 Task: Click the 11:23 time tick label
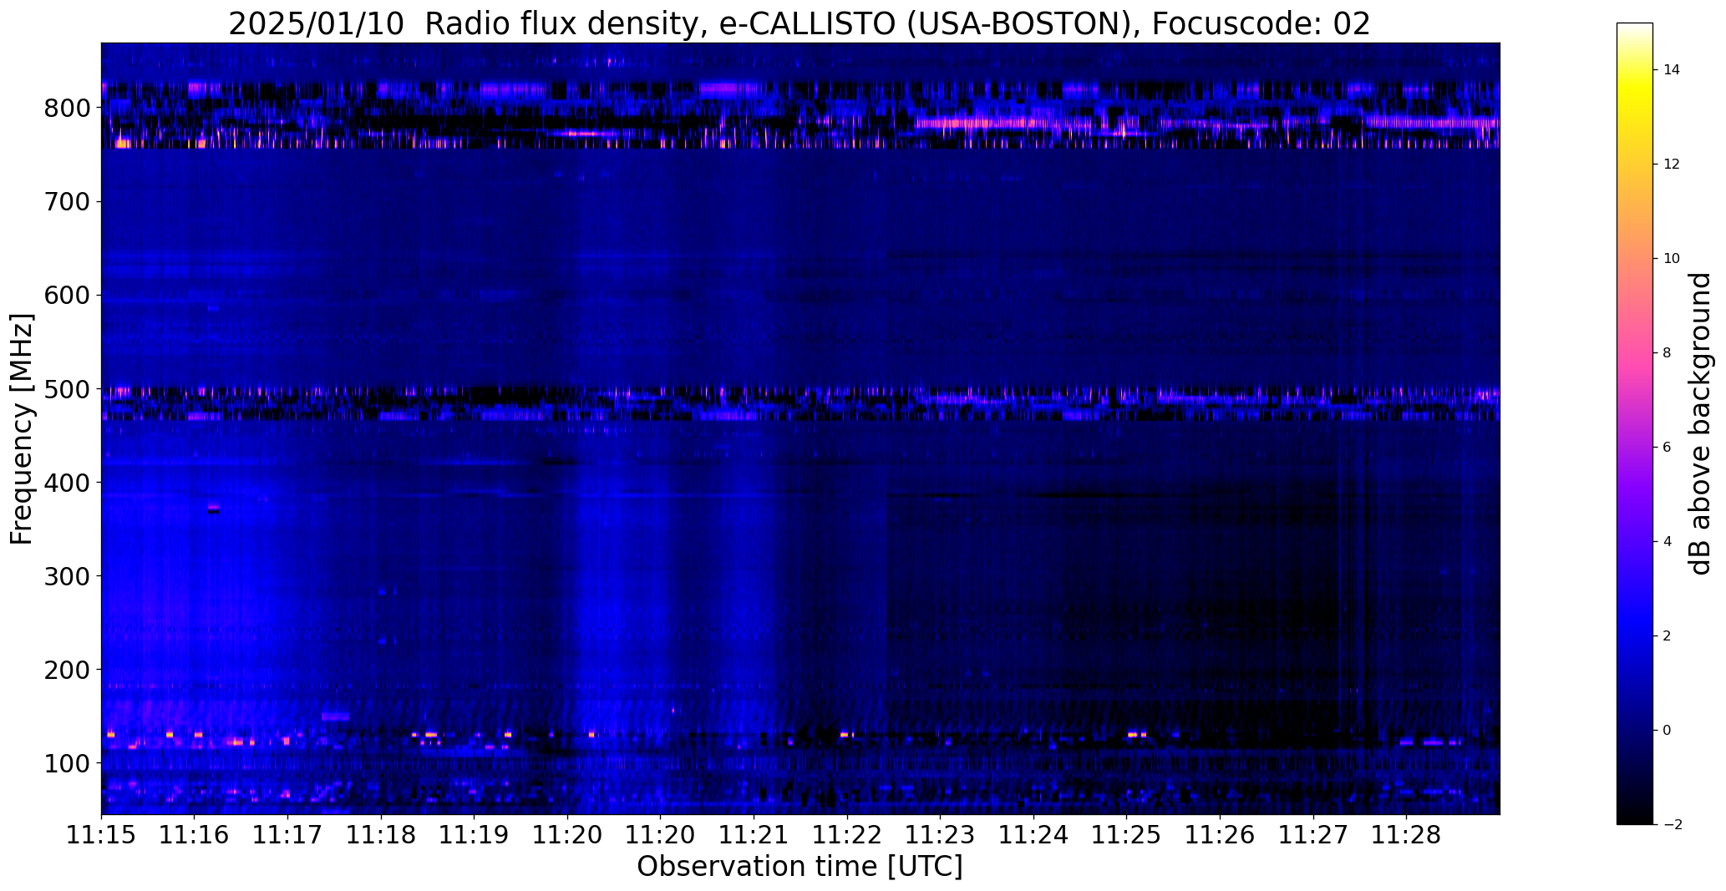click(940, 836)
